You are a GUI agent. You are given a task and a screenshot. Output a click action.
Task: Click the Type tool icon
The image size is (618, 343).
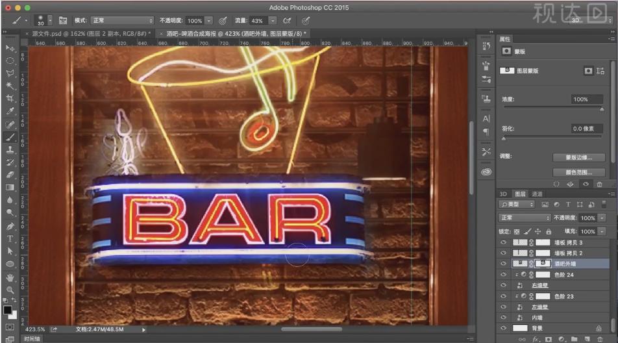pos(10,238)
